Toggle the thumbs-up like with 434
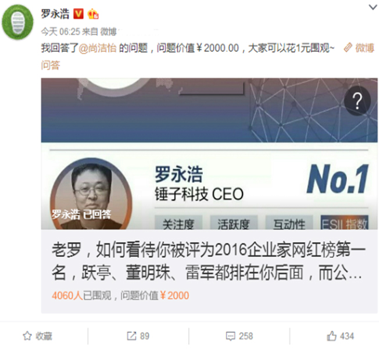Image resolution: width=379 pixels, height=355 pixels. click(331, 336)
